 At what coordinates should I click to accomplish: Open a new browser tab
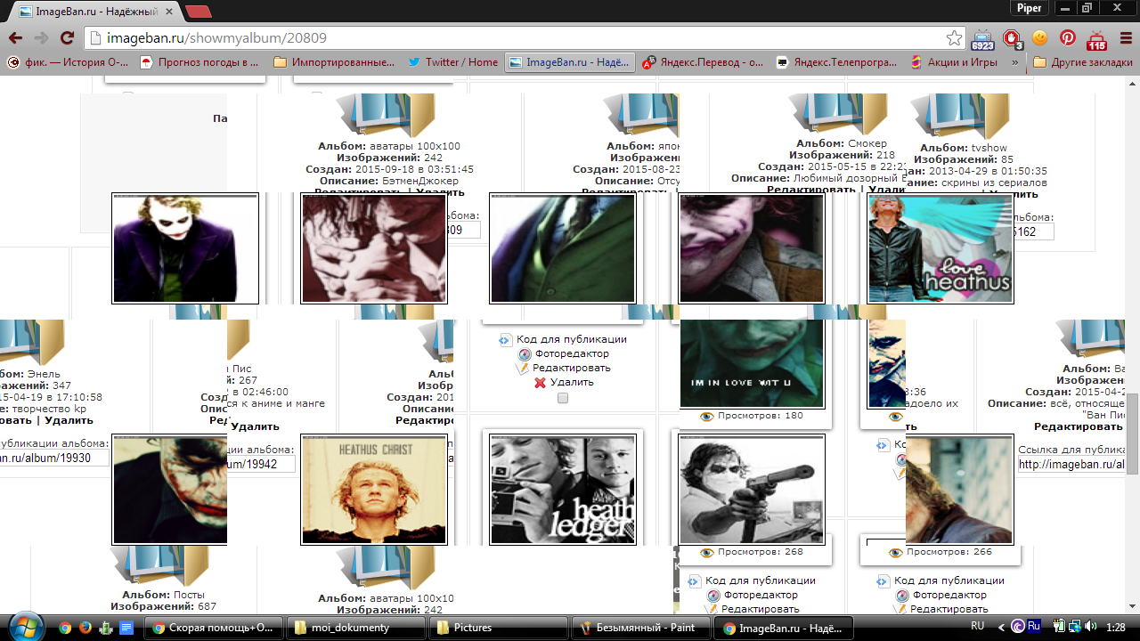click(x=198, y=12)
